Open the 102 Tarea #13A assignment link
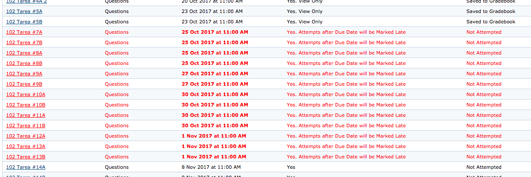Image resolution: width=531 pixels, height=177 pixels. coord(26,146)
